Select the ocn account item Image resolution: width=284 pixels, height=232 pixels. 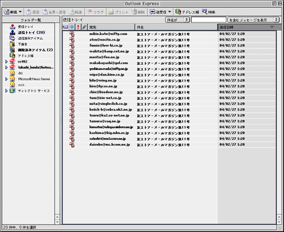(21, 85)
